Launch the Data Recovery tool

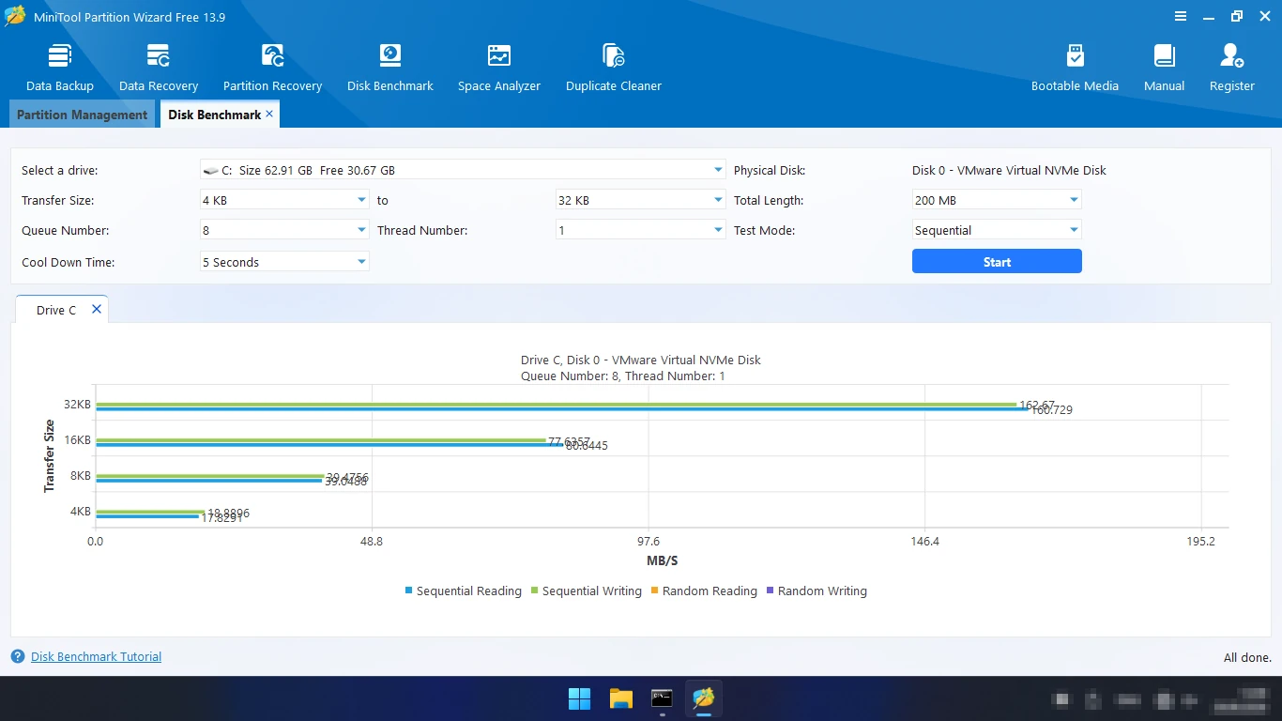point(159,67)
